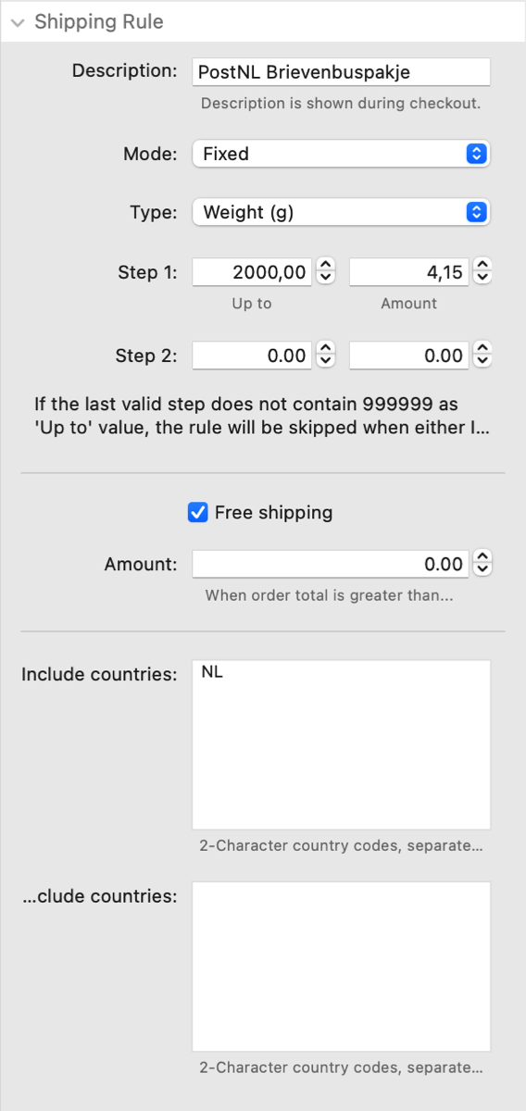Click the Free shipping Amount field

pyautogui.click(x=331, y=564)
